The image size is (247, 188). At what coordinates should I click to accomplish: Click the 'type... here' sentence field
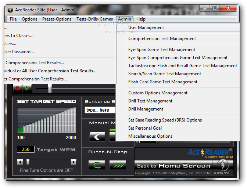pos(100,110)
